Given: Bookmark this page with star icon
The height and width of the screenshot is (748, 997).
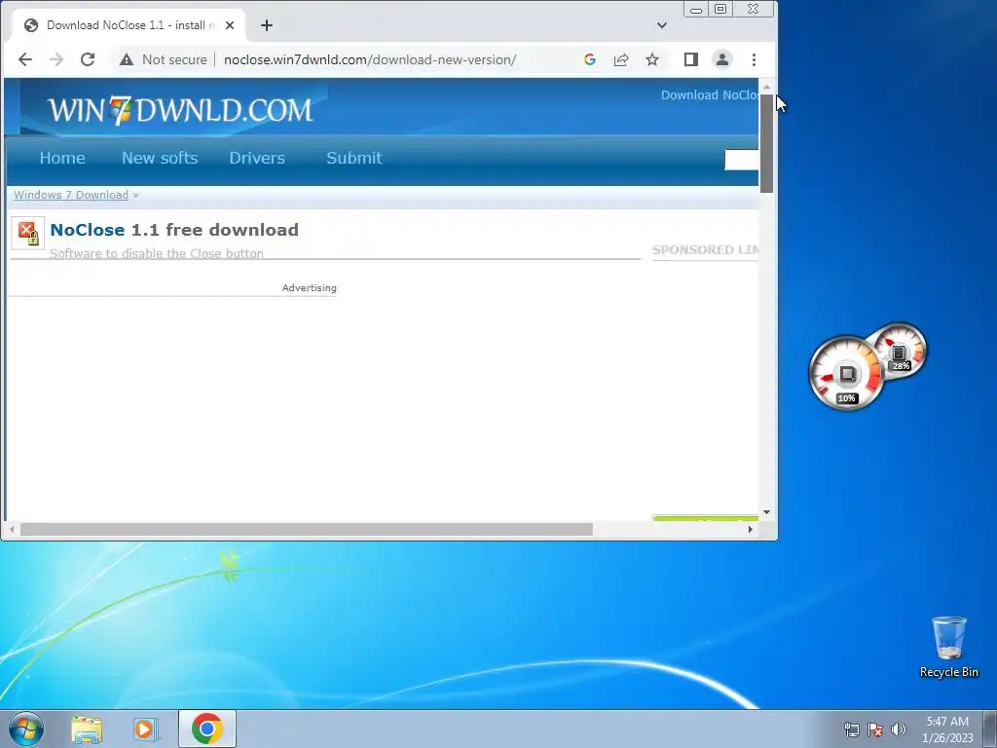Looking at the screenshot, I should (652, 59).
